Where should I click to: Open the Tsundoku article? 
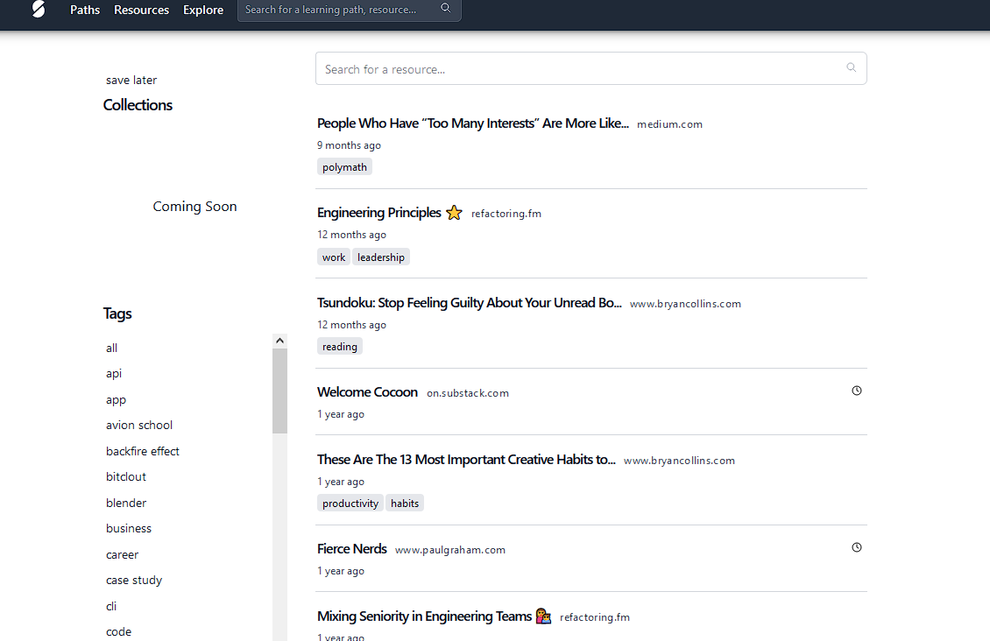coord(469,302)
